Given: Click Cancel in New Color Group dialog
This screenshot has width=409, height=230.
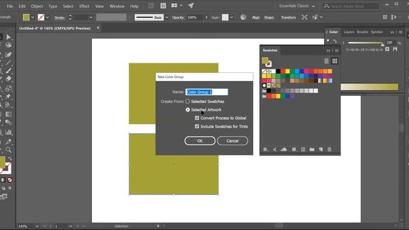Looking at the screenshot, I should (x=233, y=141).
